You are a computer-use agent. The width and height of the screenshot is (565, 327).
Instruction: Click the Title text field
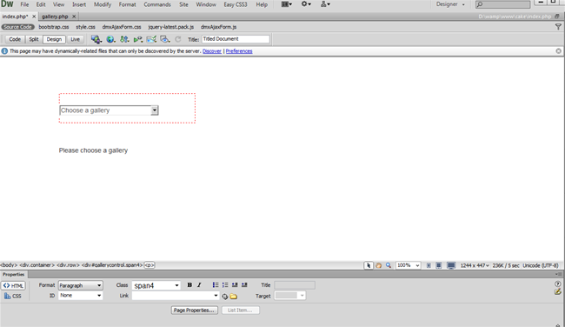click(236, 39)
